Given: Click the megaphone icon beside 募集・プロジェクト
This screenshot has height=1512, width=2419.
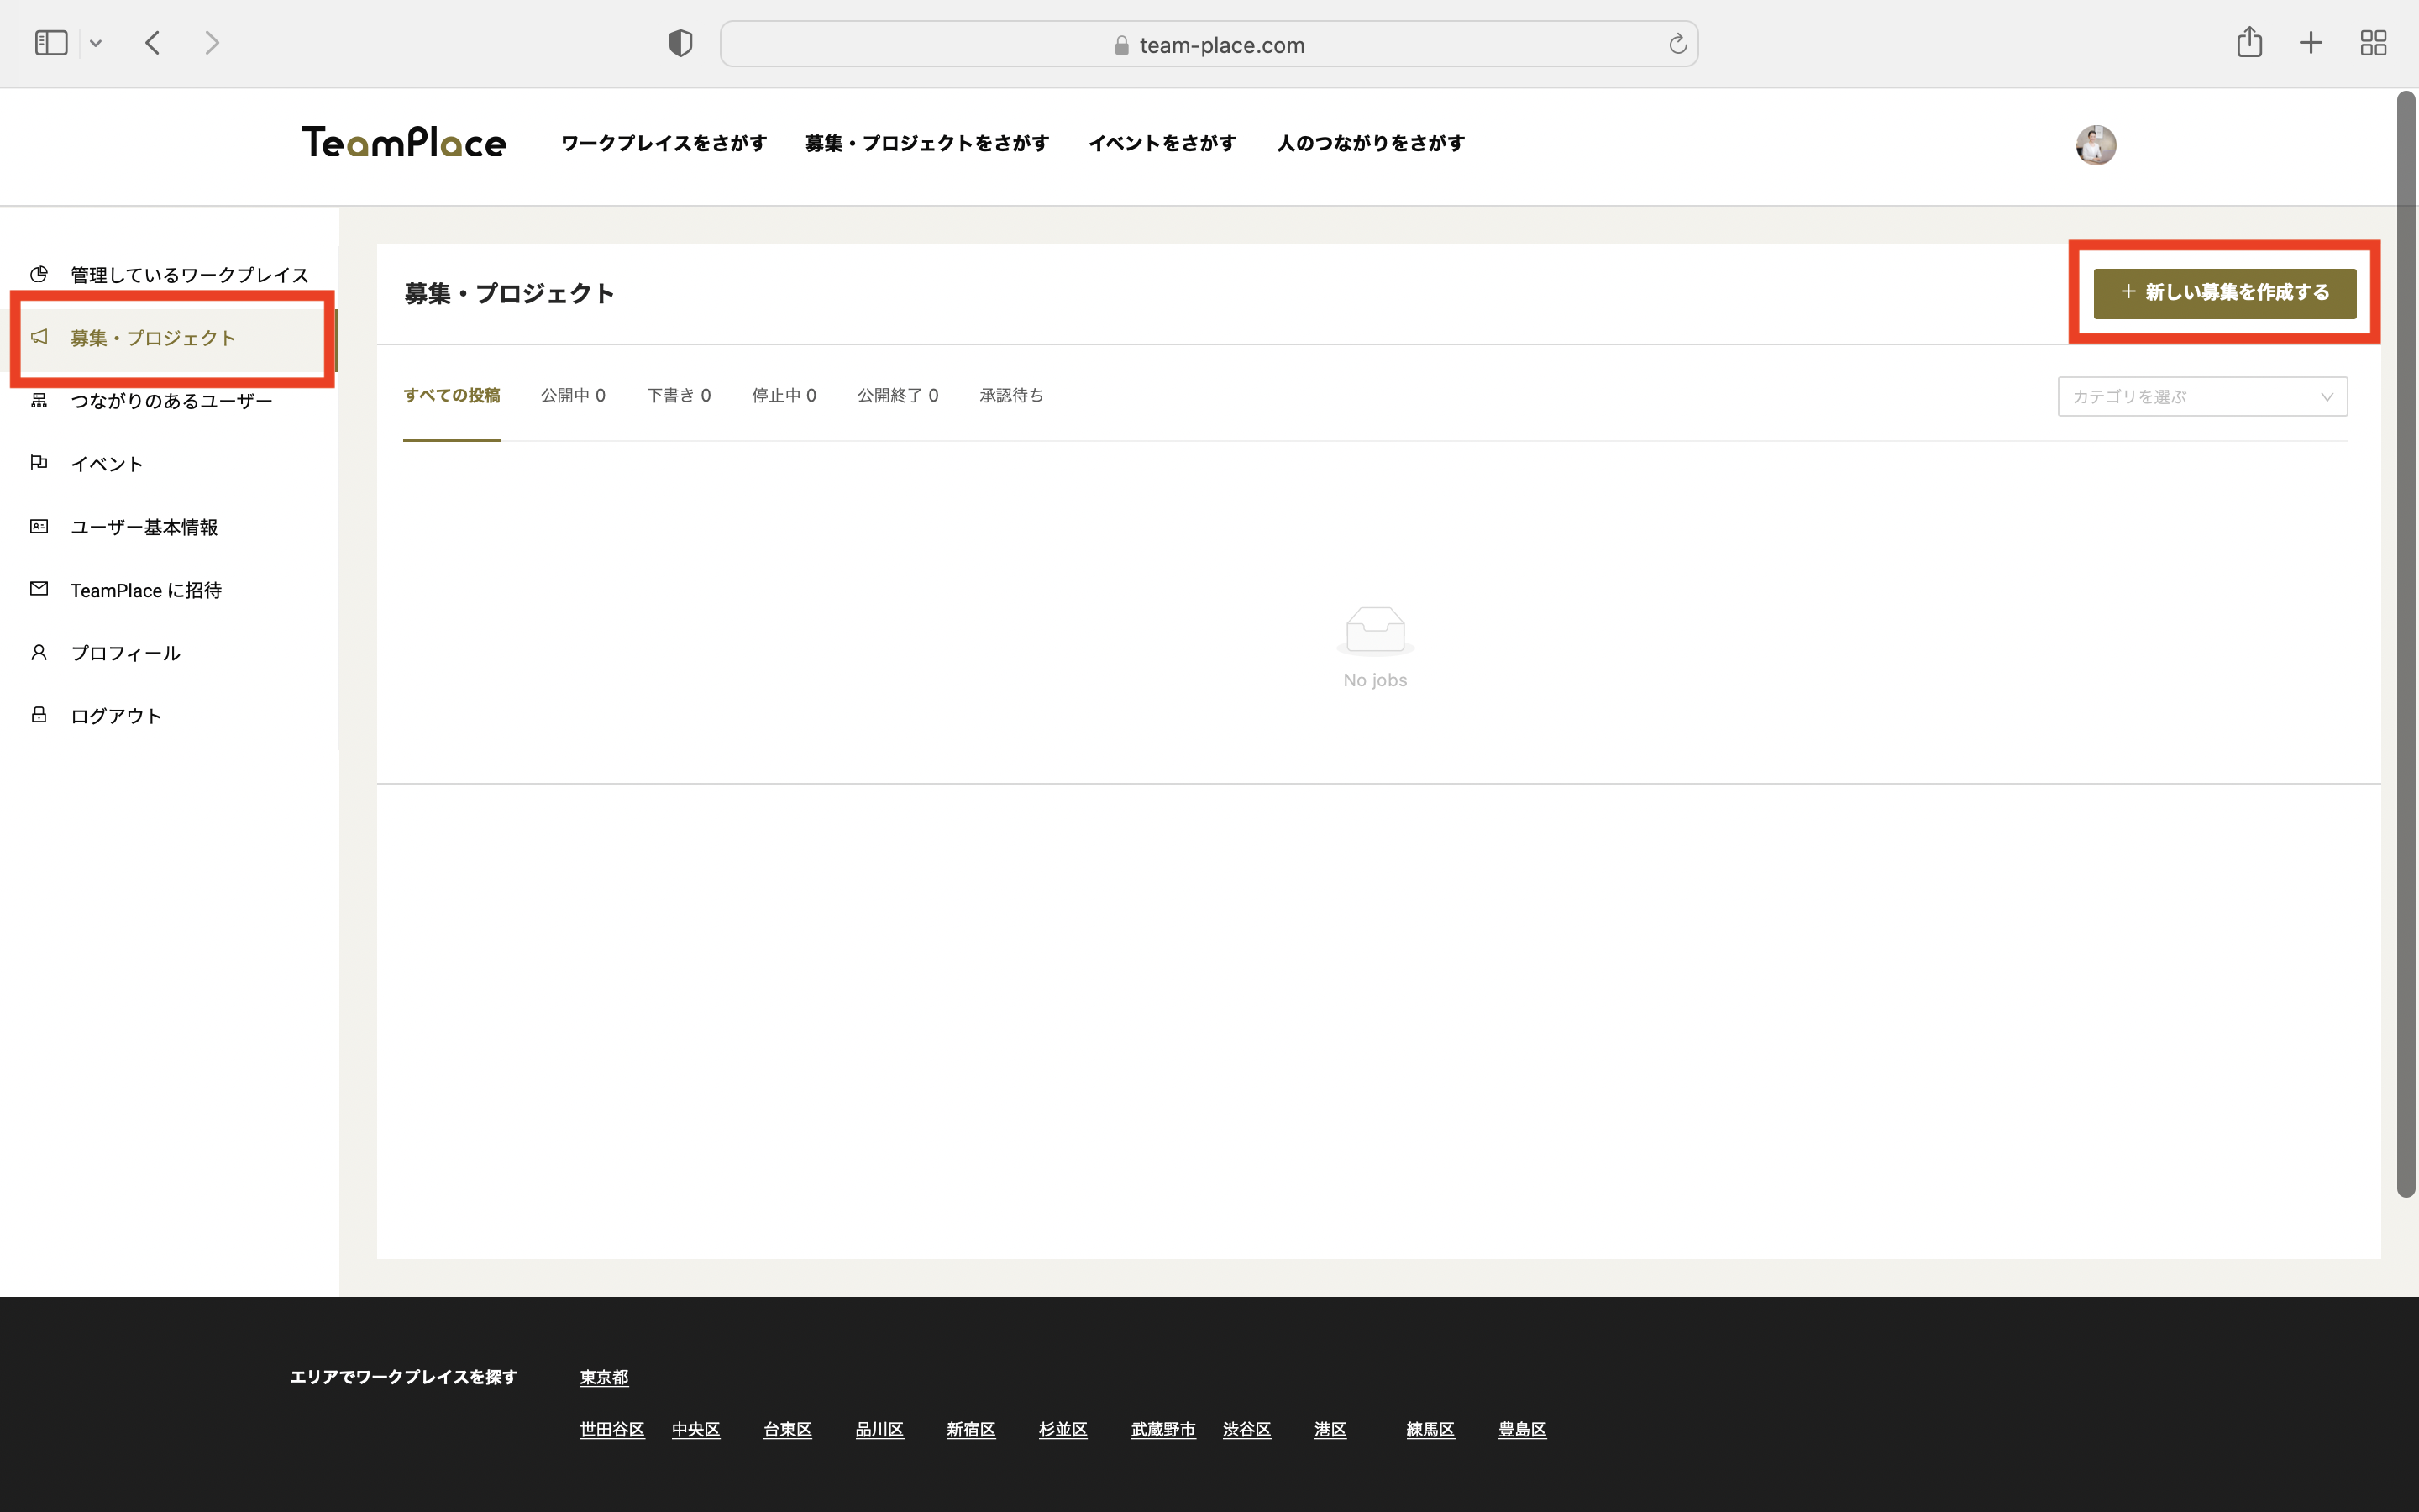Looking at the screenshot, I should click(39, 337).
